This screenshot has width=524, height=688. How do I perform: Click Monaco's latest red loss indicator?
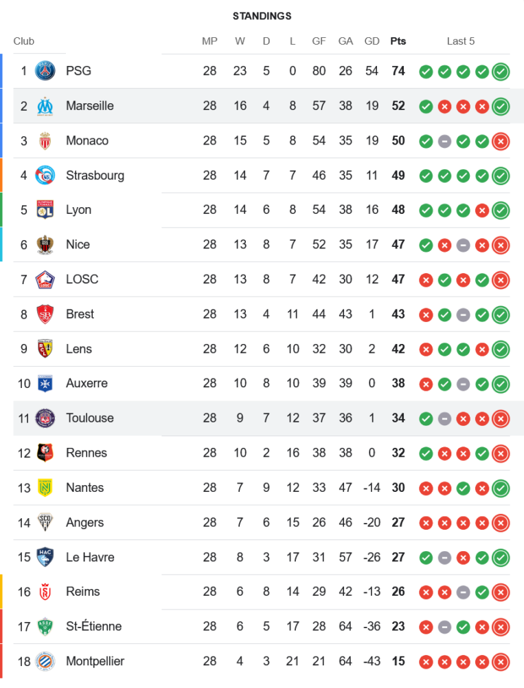point(501,140)
